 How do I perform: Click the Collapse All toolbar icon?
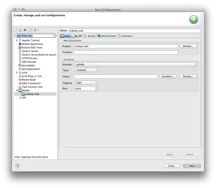(31, 30)
